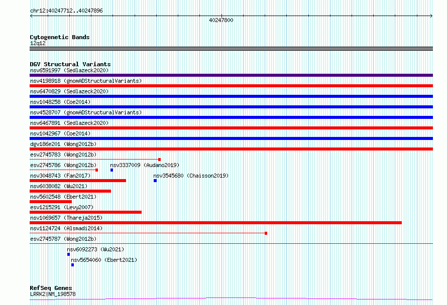Screen dimensions: 447x305
Task: Click the LRRK2|NM_198578 gene label
Action: point(53,294)
